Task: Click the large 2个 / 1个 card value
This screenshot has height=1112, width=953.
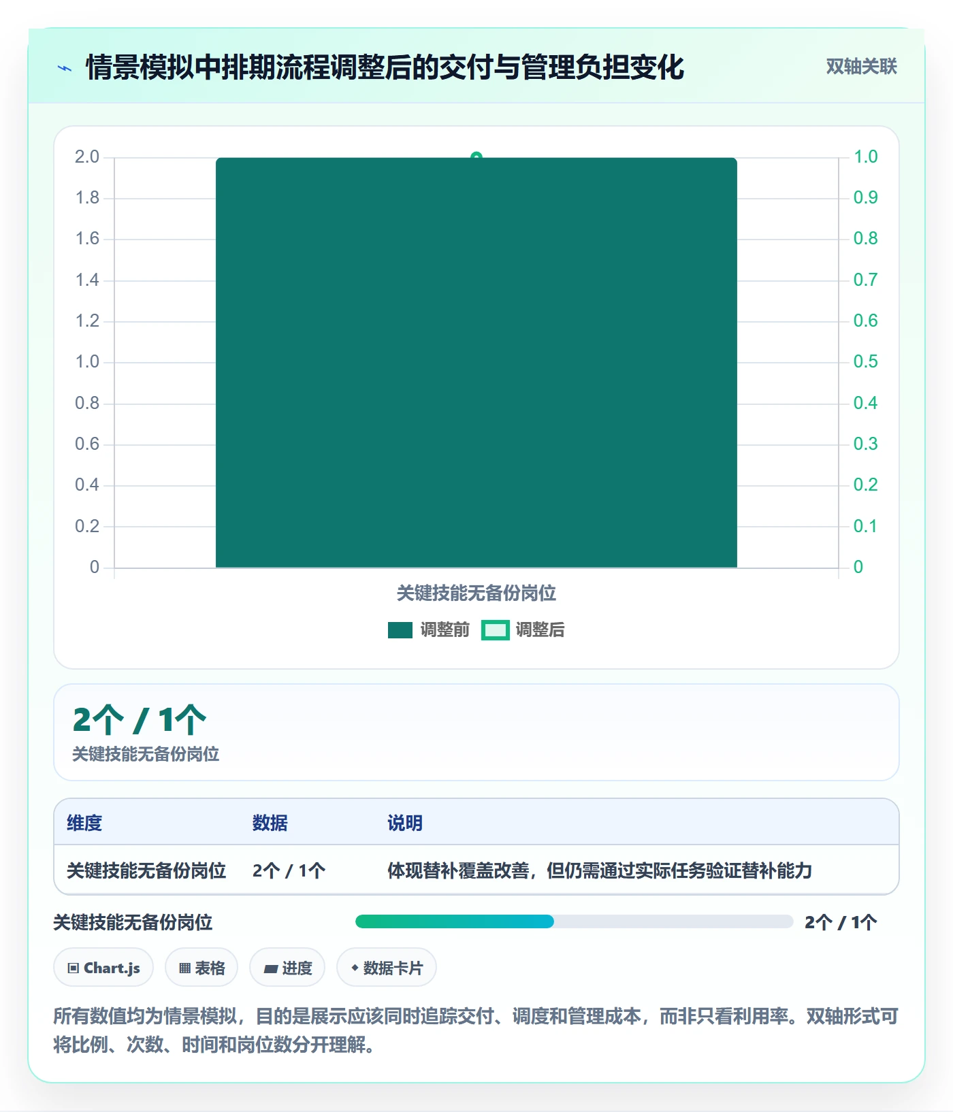Action: pos(140,720)
